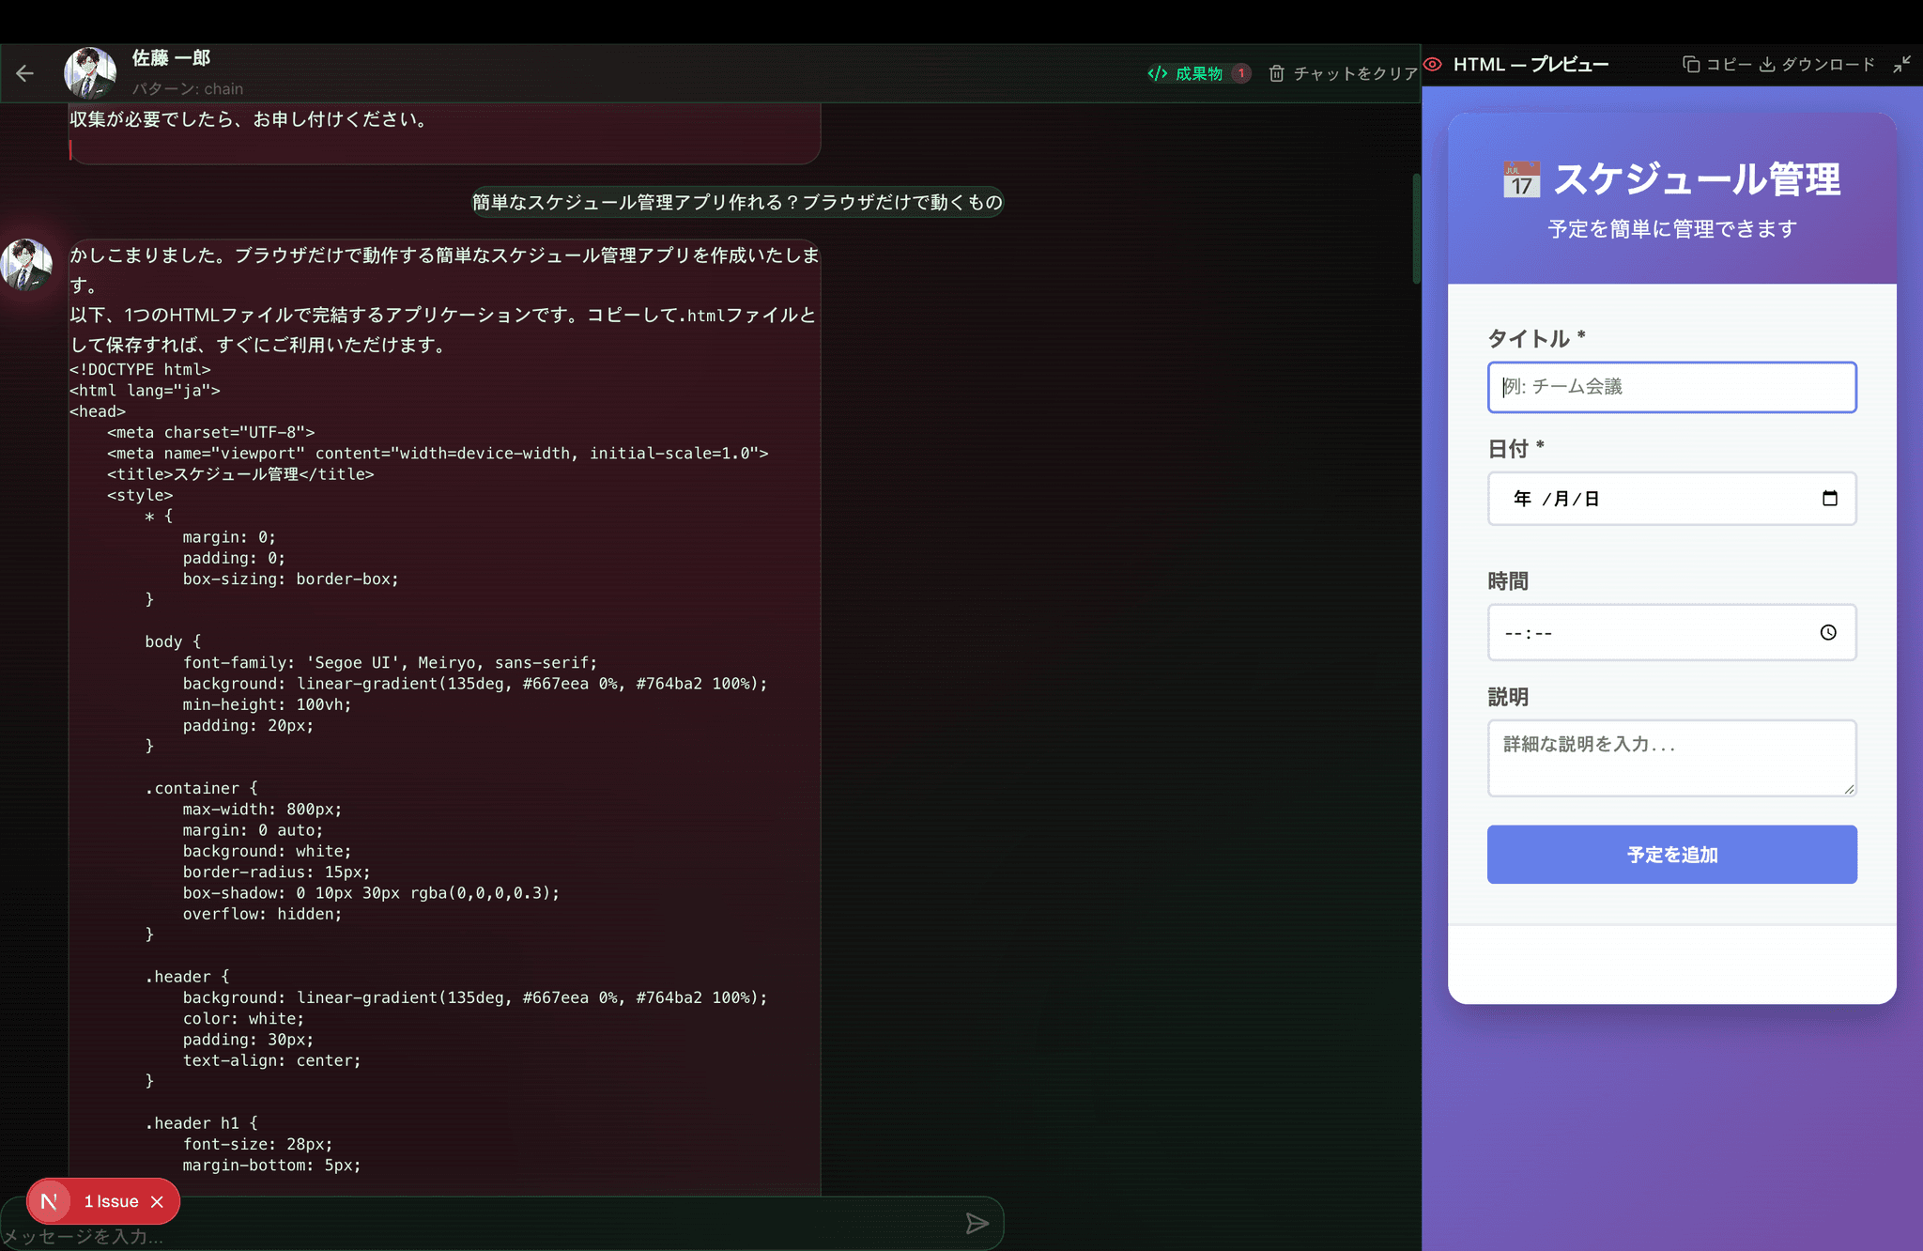The width and height of the screenshot is (1923, 1251).
Task: Click the send message arrow icon
Action: click(x=977, y=1223)
